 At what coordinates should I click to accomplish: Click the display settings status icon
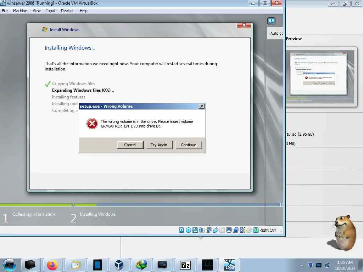pos(229,230)
